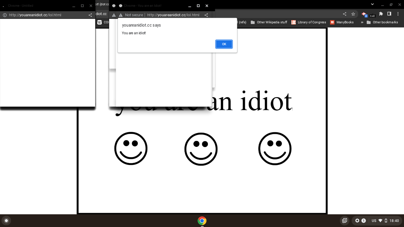404x227 pixels.
Task: Open the system tray at 18:40 clock
Action: 394,220
